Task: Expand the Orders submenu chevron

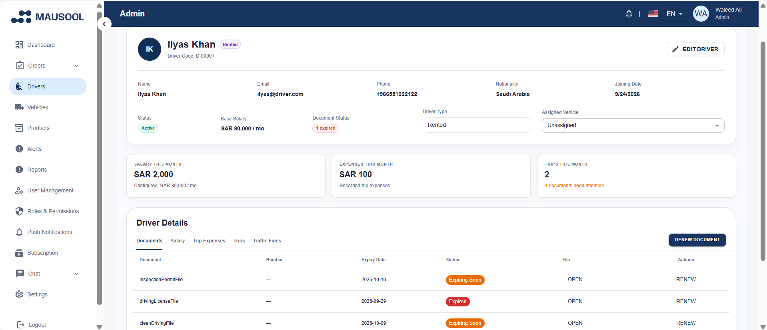Action: (x=76, y=66)
